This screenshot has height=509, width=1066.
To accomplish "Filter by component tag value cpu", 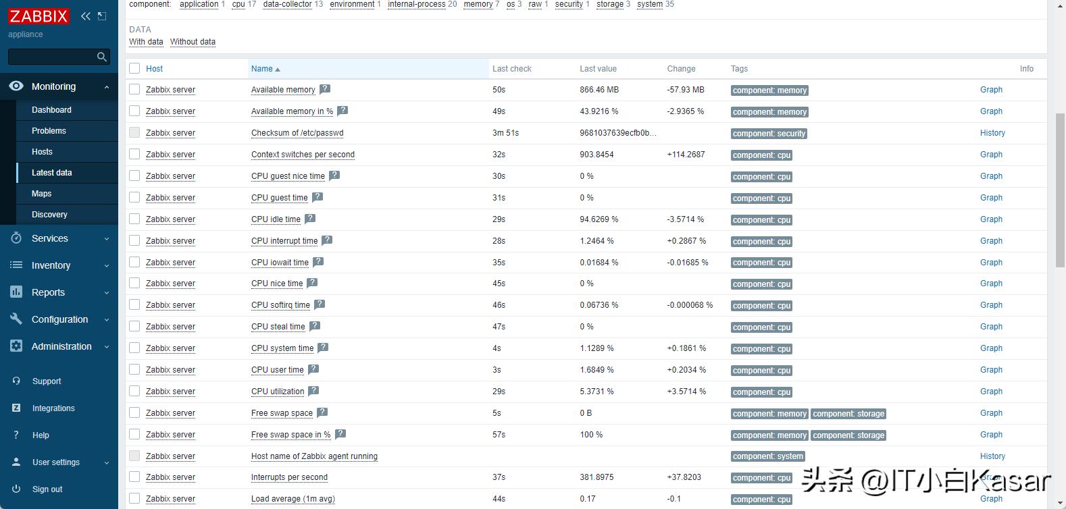I will click(238, 4).
